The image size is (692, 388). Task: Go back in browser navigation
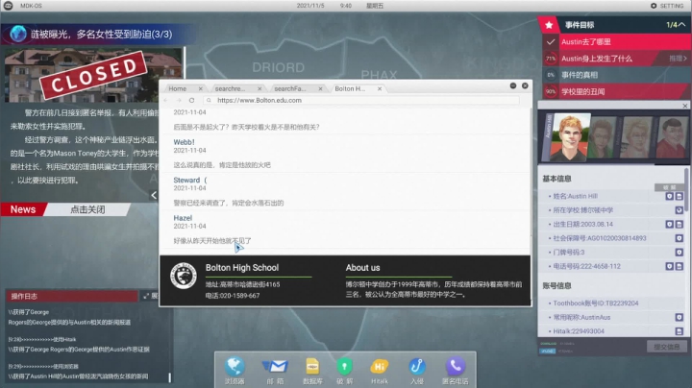point(166,100)
